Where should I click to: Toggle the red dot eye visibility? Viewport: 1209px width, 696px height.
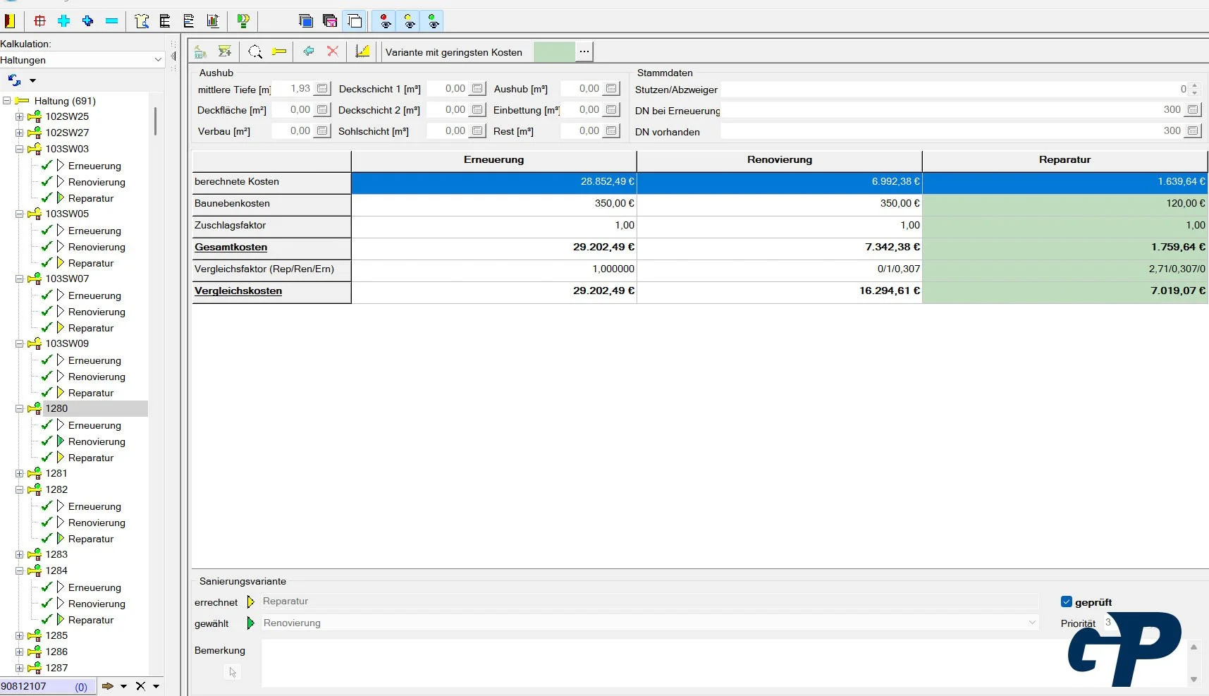click(x=385, y=21)
